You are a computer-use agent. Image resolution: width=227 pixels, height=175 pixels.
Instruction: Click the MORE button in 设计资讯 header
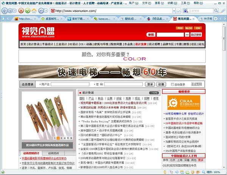(154, 93)
